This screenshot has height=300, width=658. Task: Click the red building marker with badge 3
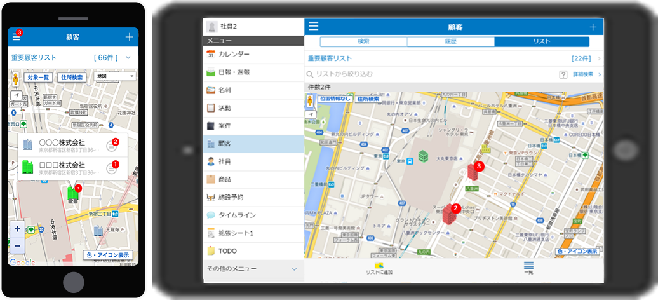click(x=473, y=172)
